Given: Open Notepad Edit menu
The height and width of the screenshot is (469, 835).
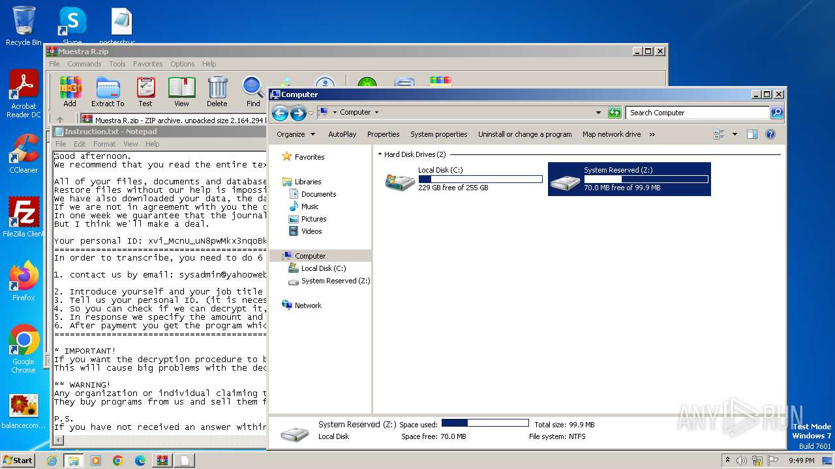Looking at the screenshot, I should pyautogui.click(x=80, y=144).
